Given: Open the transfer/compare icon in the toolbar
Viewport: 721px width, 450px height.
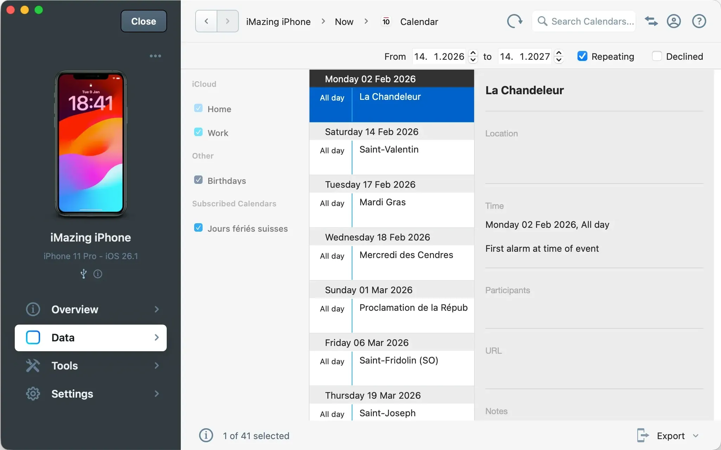Looking at the screenshot, I should [651, 21].
